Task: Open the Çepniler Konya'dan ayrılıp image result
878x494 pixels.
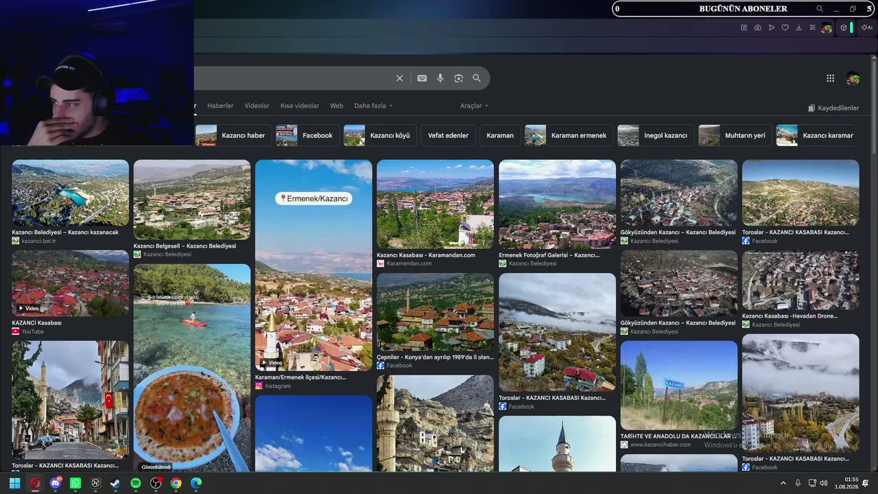Action: 435,312
